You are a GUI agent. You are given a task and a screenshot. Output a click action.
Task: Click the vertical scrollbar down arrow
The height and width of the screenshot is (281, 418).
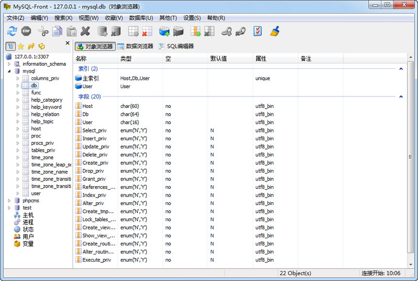click(x=411, y=264)
